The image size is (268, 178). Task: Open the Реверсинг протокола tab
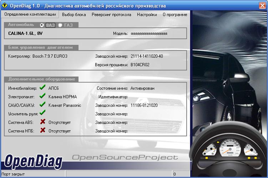(111, 15)
